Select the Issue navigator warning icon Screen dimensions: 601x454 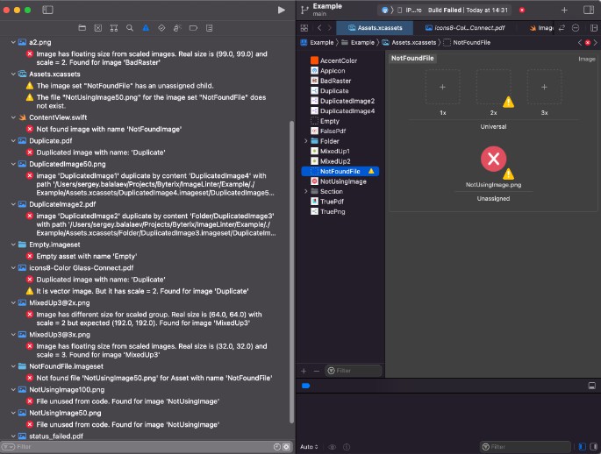point(145,28)
